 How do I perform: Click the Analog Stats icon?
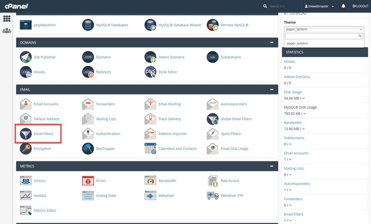pyautogui.click(x=88, y=196)
